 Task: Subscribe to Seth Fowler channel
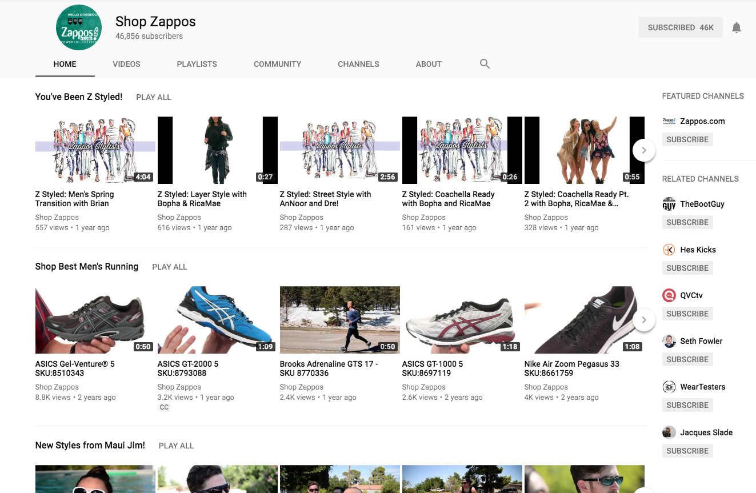click(x=687, y=359)
